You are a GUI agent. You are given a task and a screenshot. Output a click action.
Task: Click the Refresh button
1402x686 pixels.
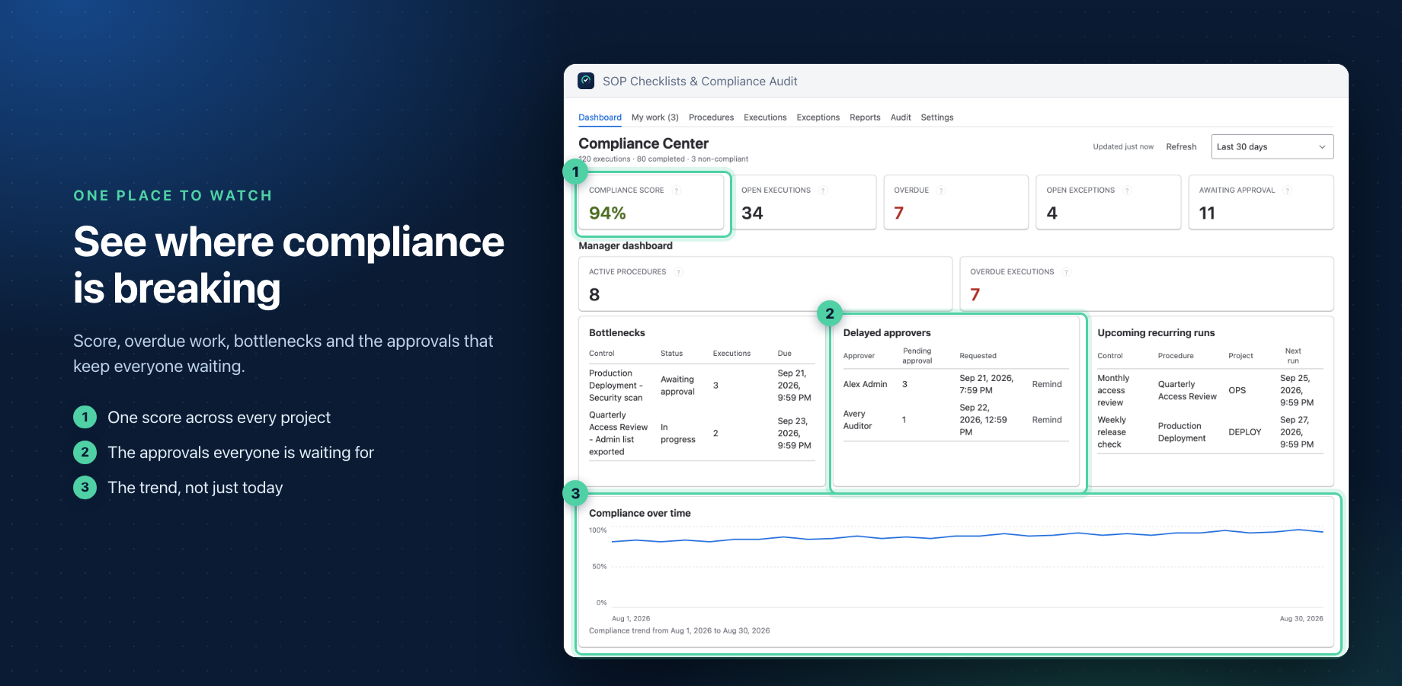click(1181, 147)
